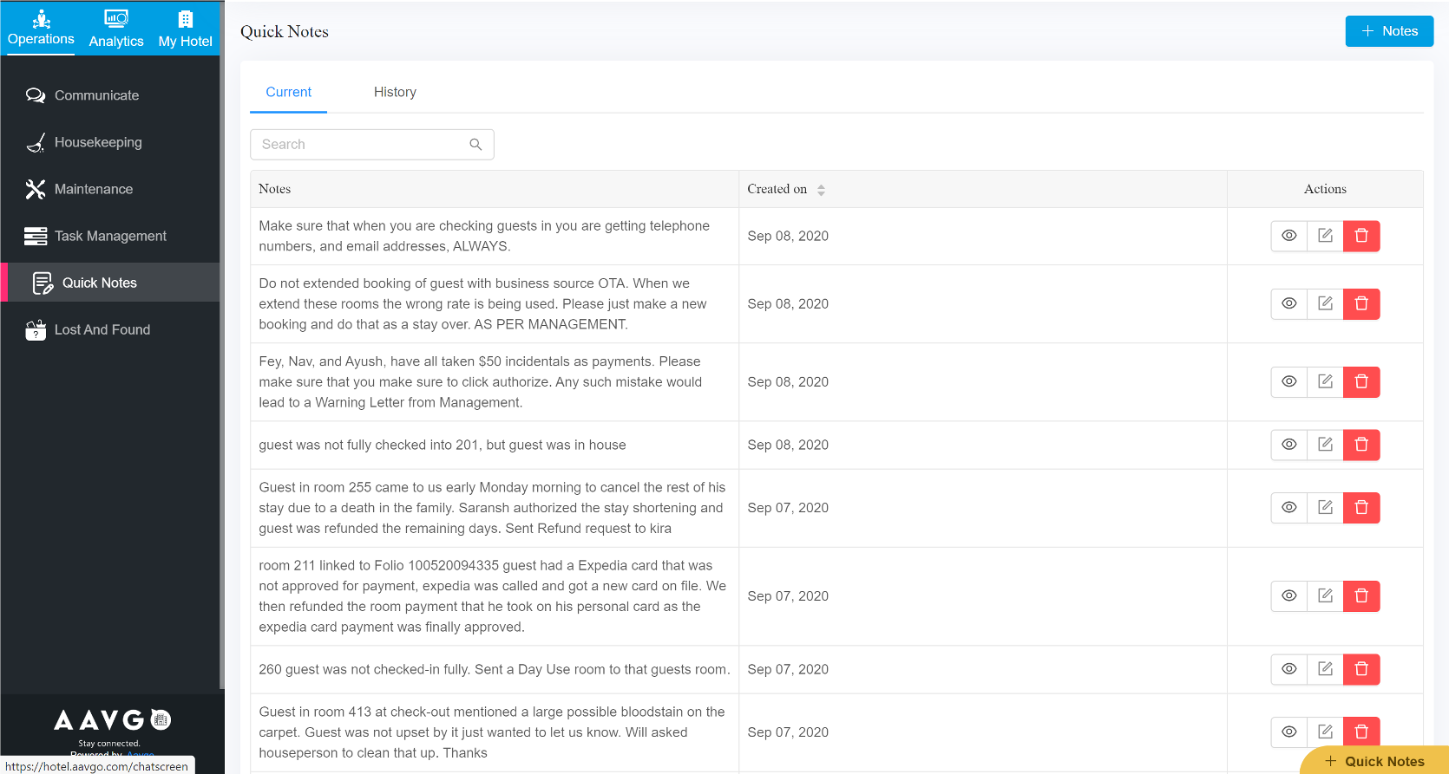The width and height of the screenshot is (1449, 774).
Task: Open the My Hotel menu
Action: click(185, 29)
